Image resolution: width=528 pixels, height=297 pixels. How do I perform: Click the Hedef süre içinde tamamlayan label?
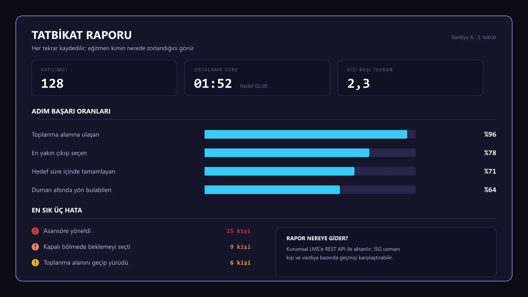[x=73, y=172]
